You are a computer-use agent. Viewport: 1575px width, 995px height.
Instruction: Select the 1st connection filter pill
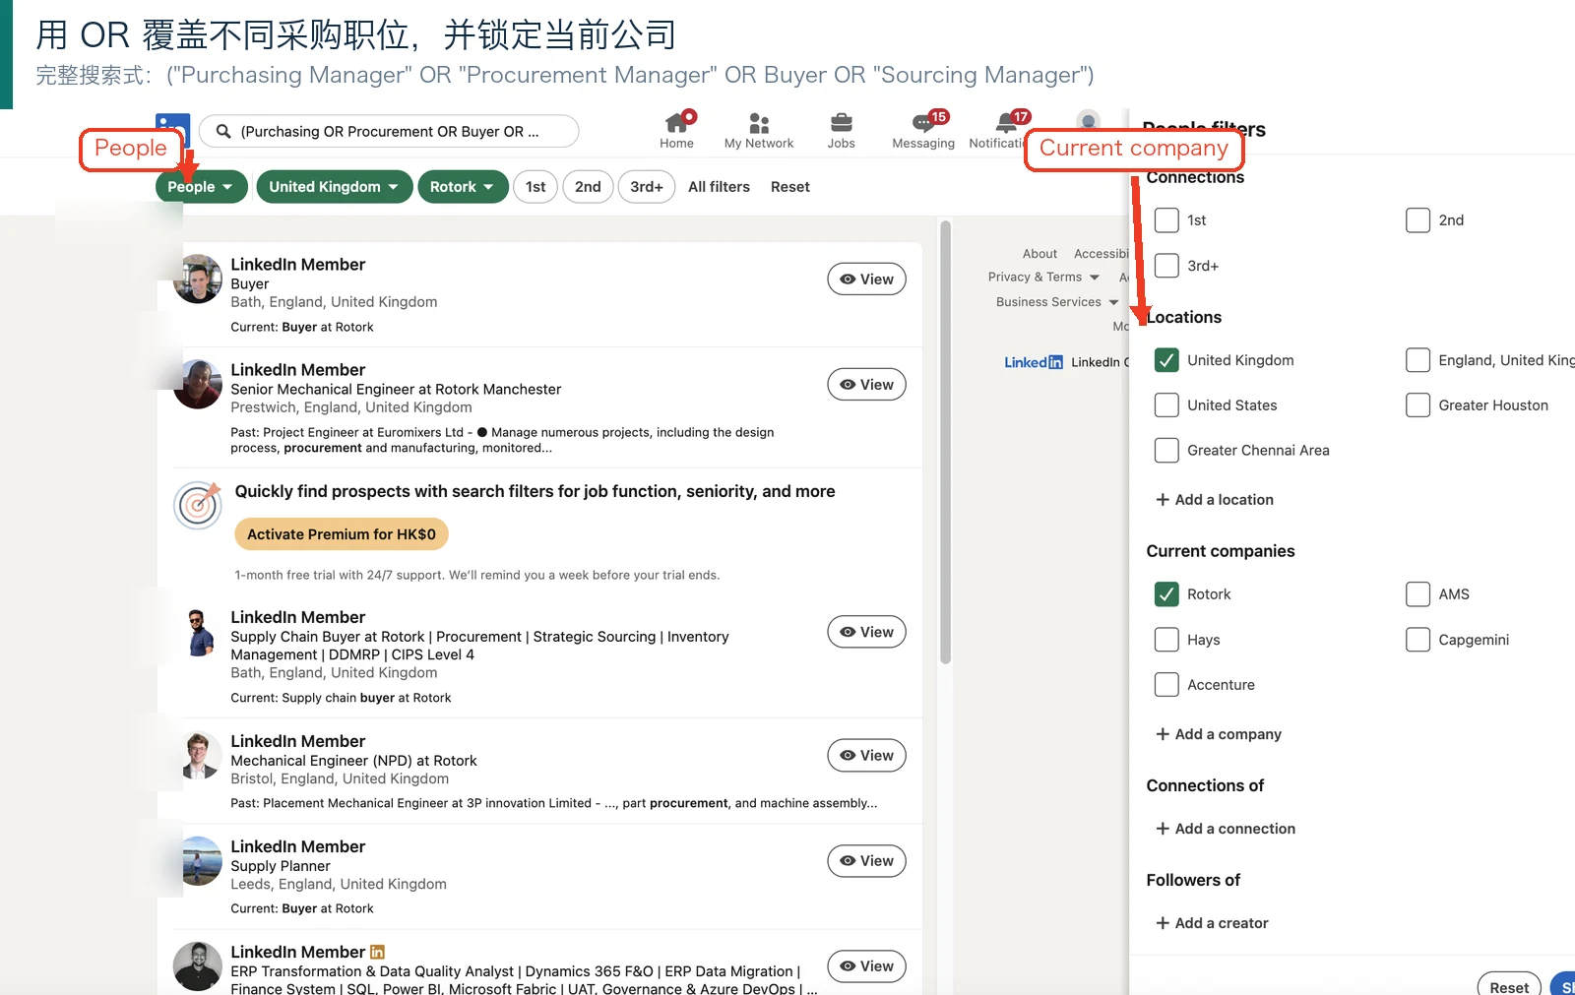535,187
